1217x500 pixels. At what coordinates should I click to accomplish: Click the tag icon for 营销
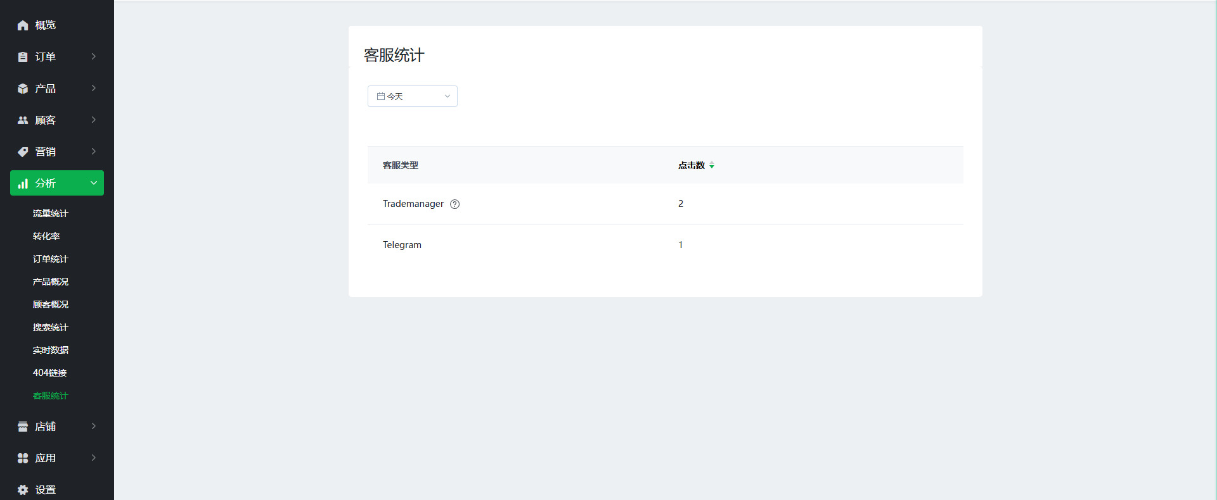coord(23,152)
